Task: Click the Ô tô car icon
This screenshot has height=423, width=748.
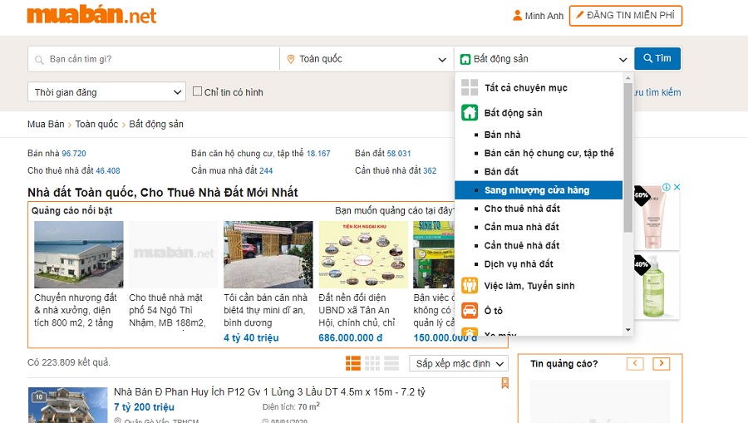Action: pos(470,311)
